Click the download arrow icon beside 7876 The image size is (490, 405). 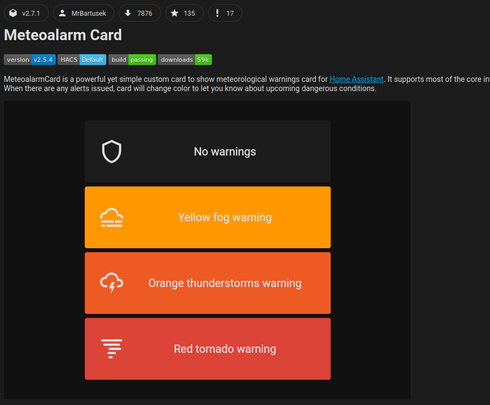(128, 13)
